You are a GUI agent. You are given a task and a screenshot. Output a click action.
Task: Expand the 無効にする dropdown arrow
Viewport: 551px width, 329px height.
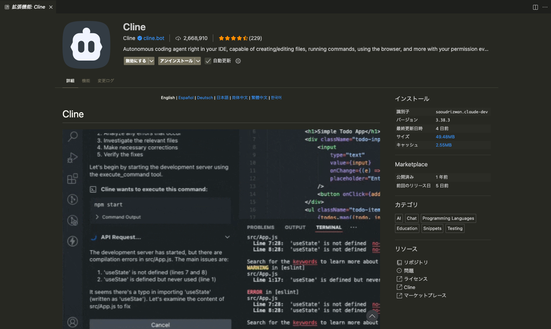coord(151,61)
